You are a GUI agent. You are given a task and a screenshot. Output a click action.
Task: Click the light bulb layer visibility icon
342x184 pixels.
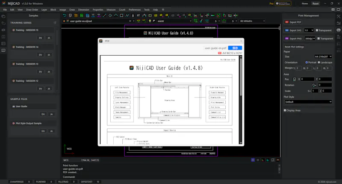click(150, 21)
